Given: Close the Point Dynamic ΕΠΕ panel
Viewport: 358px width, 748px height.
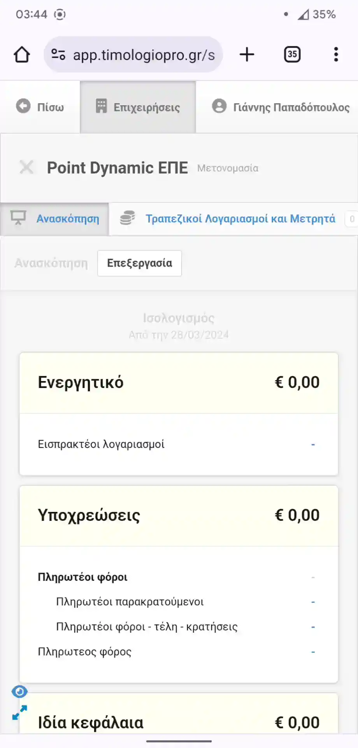Looking at the screenshot, I should (x=26, y=168).
